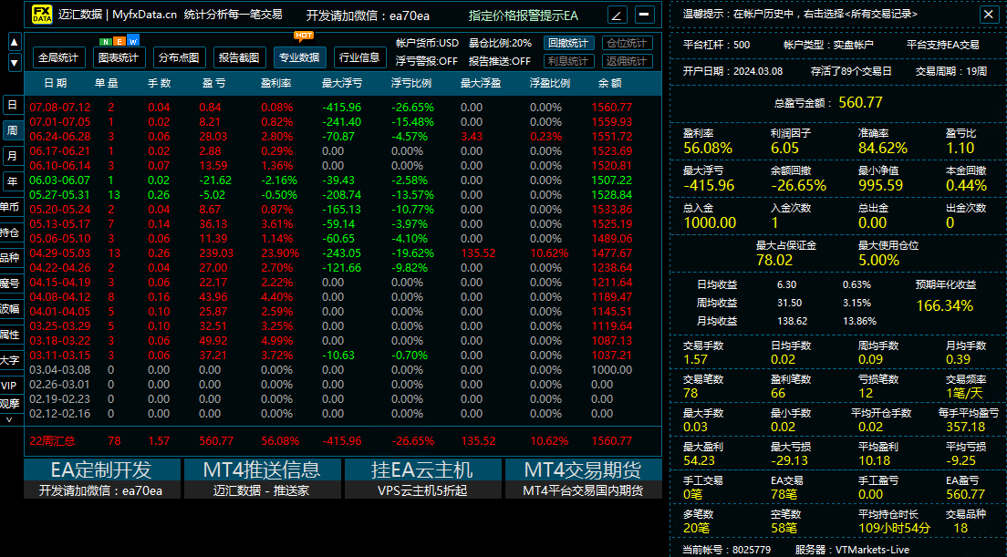
Task: Click the diagonal line icon in title bar
Action: click(617, 14)
